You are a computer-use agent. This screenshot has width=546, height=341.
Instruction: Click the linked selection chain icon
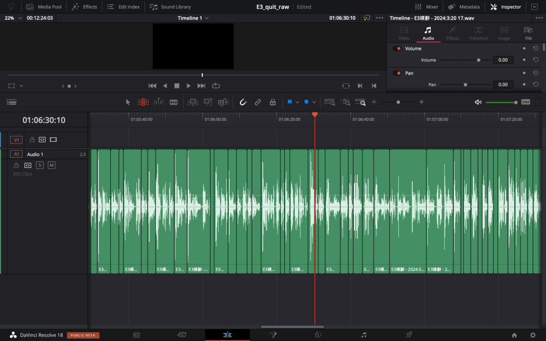pyautogui.click(x=258, y=102)
